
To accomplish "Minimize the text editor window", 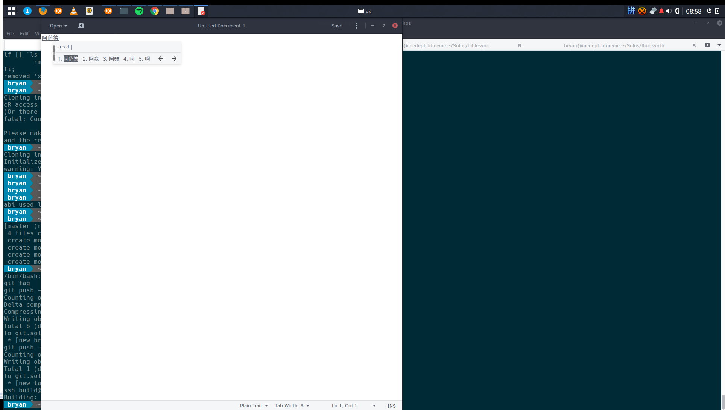I will [372, 26].
